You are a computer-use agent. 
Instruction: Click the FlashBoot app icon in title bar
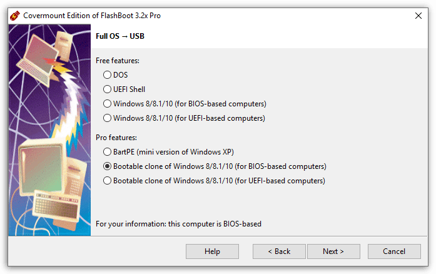click(15, 16)
